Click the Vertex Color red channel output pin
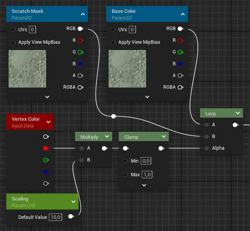250x231 pixels. [46, 149]
